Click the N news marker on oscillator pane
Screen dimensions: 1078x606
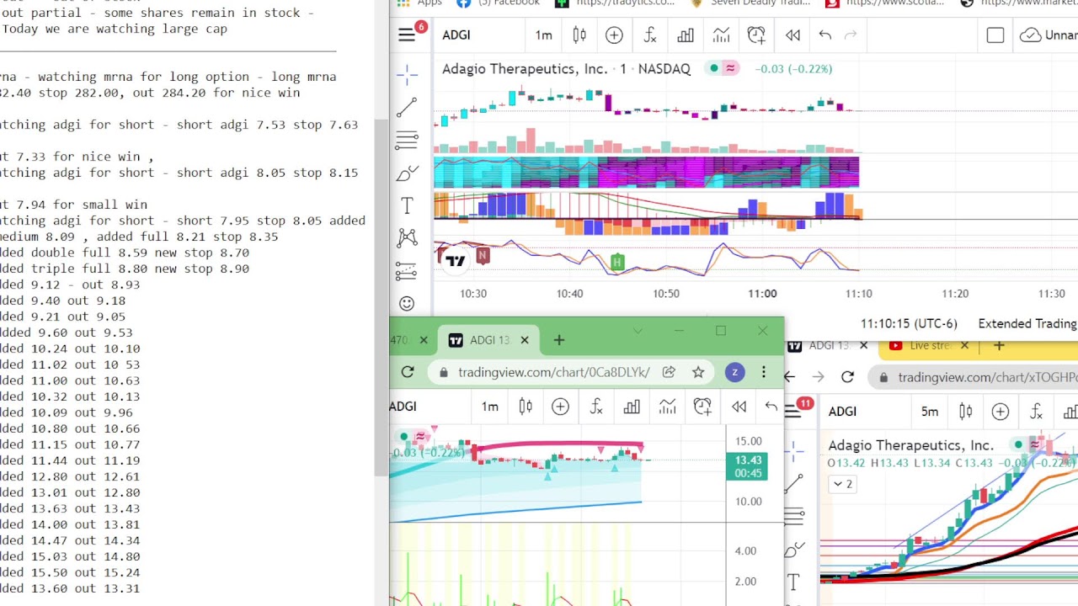483,255
